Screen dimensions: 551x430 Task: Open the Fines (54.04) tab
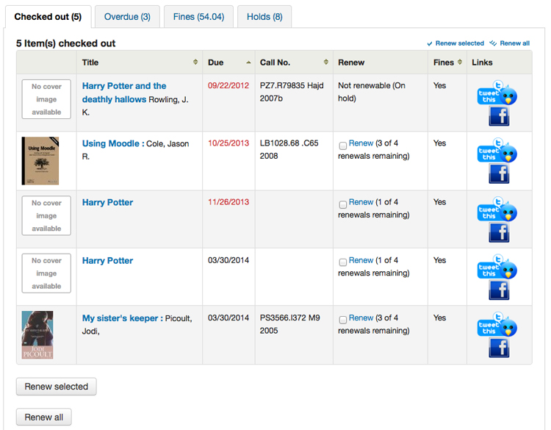tap(194, 17)
